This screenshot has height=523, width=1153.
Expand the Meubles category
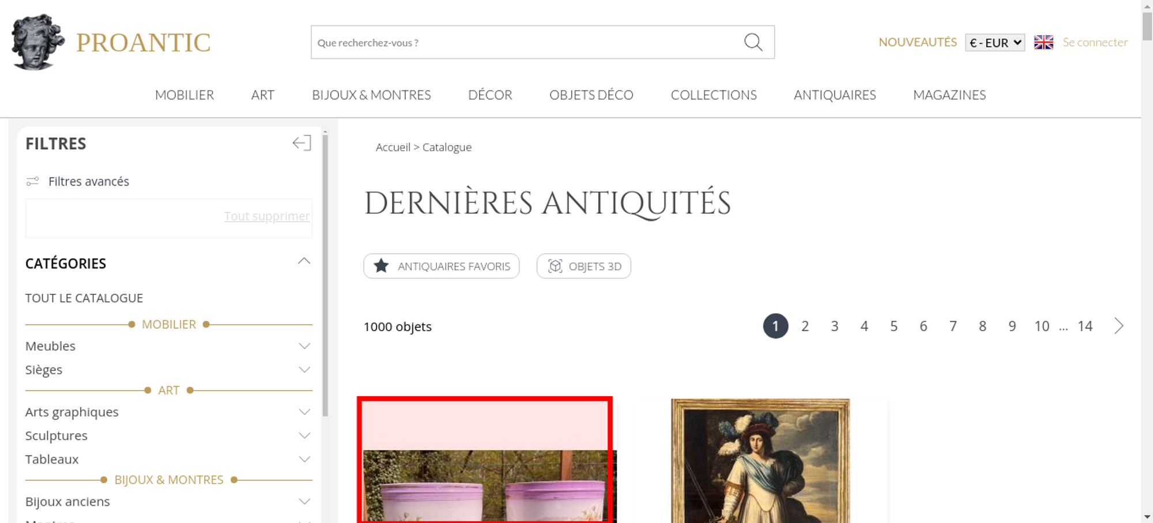coord(304,346)
